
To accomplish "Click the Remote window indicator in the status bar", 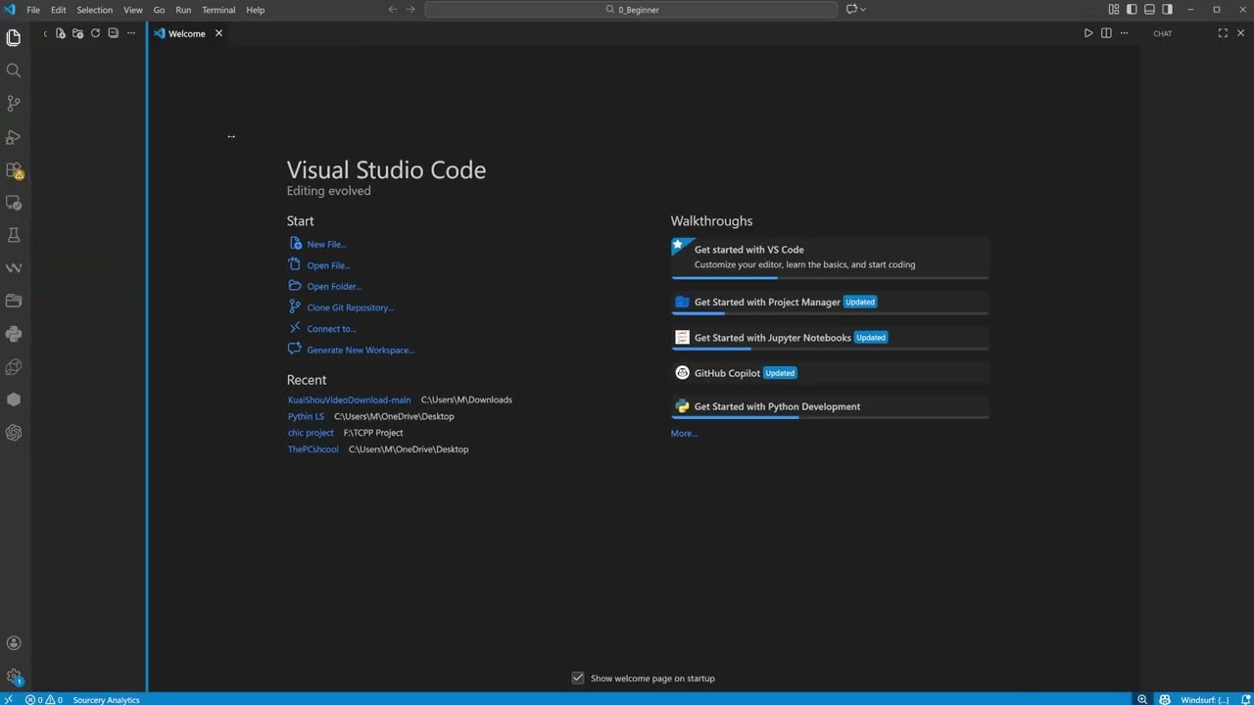I will 10,699.
